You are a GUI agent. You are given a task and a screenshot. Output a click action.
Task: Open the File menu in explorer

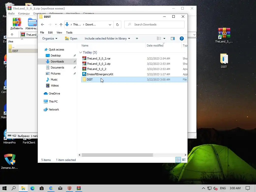point(42,32)
